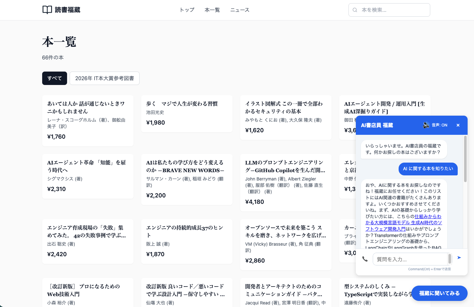Select the すべて filter tab
The height and width of the screenshot is (307, 474).
click(55, 78)
